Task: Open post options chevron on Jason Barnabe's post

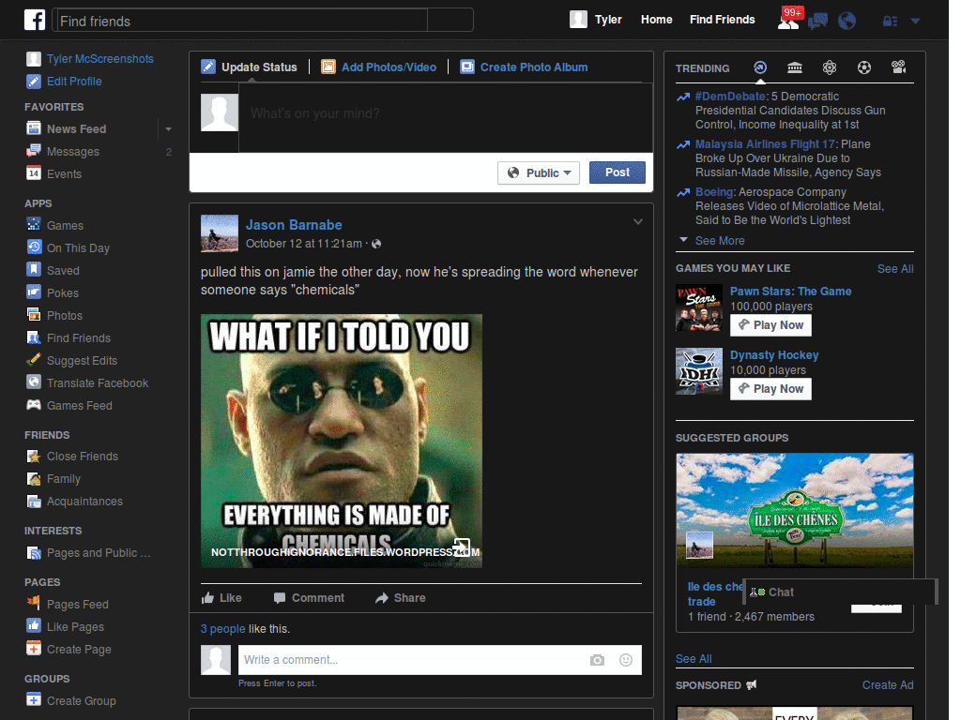Action: pos(638,221)
